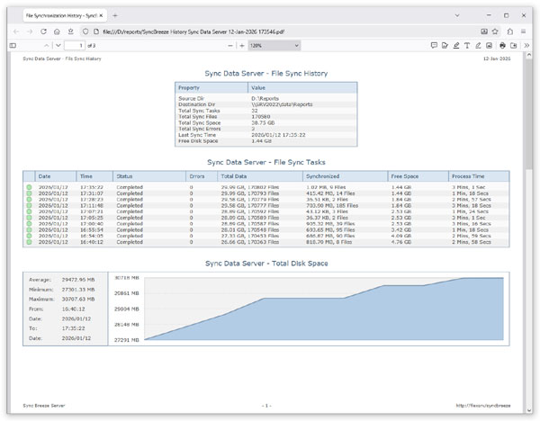Print the PDF document

pos(502,46)
